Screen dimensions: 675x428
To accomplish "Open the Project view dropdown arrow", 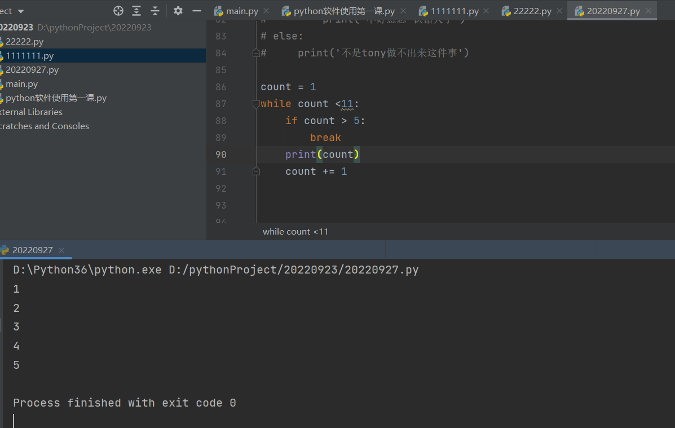I will 21,11.
